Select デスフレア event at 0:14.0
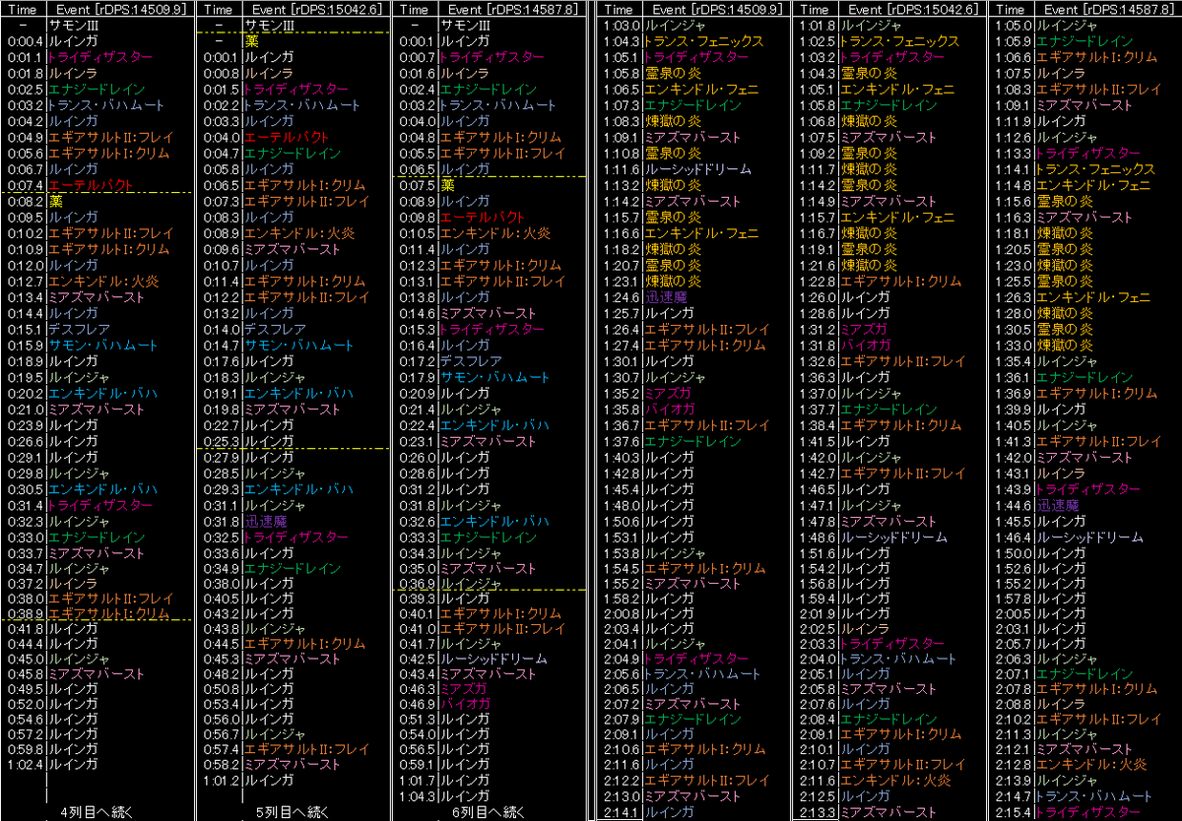Image resolution: width=1182 pixels, height=821 pixels. click(274, 329)
